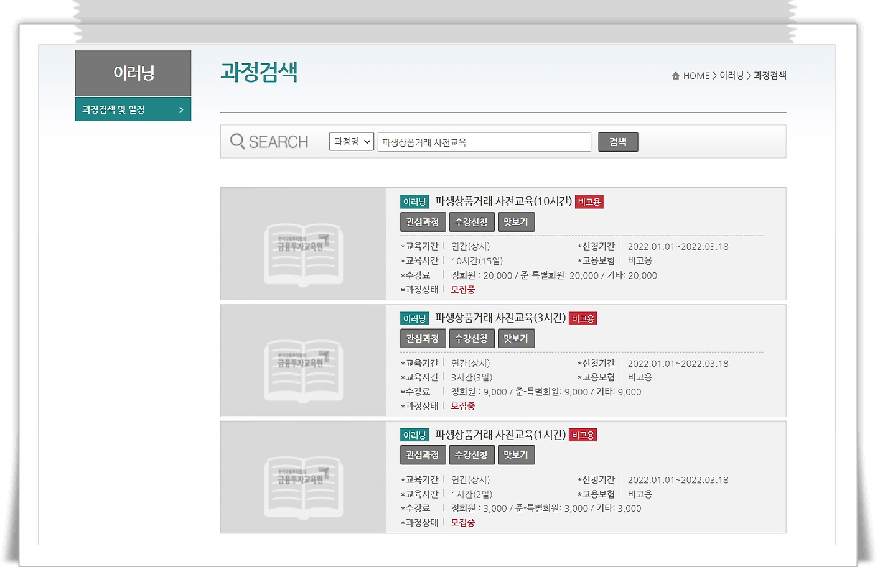Click 신청기간 date range of 1시간 course
Image resolution: width=880 pixels, height=567 pixels.
[678, 480]
